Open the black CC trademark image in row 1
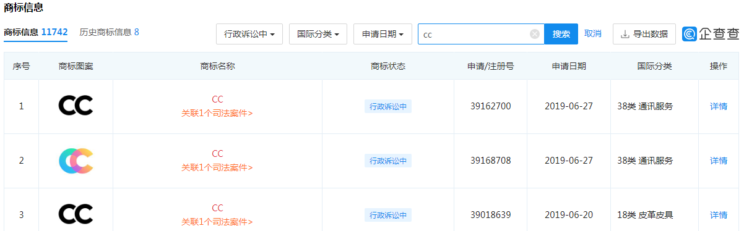The image size is (744, 231). tap(76, 106)
